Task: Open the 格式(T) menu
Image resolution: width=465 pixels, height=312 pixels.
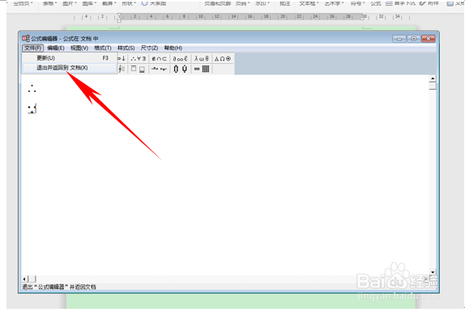Action: coord(103,48)
